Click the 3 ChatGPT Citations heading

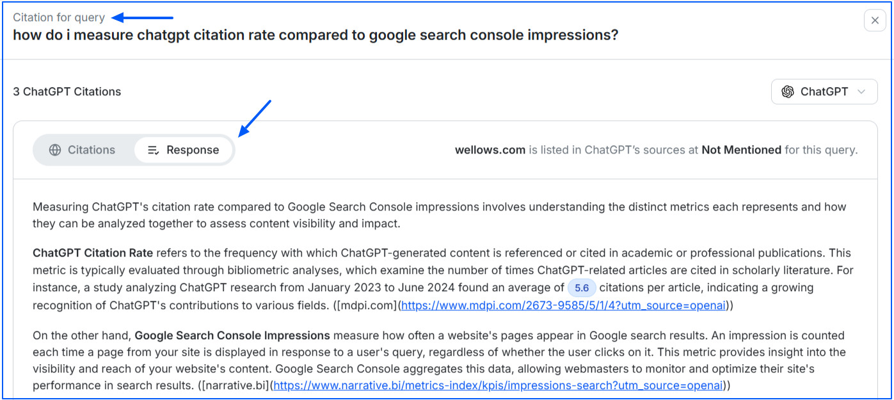pos(67,92)
